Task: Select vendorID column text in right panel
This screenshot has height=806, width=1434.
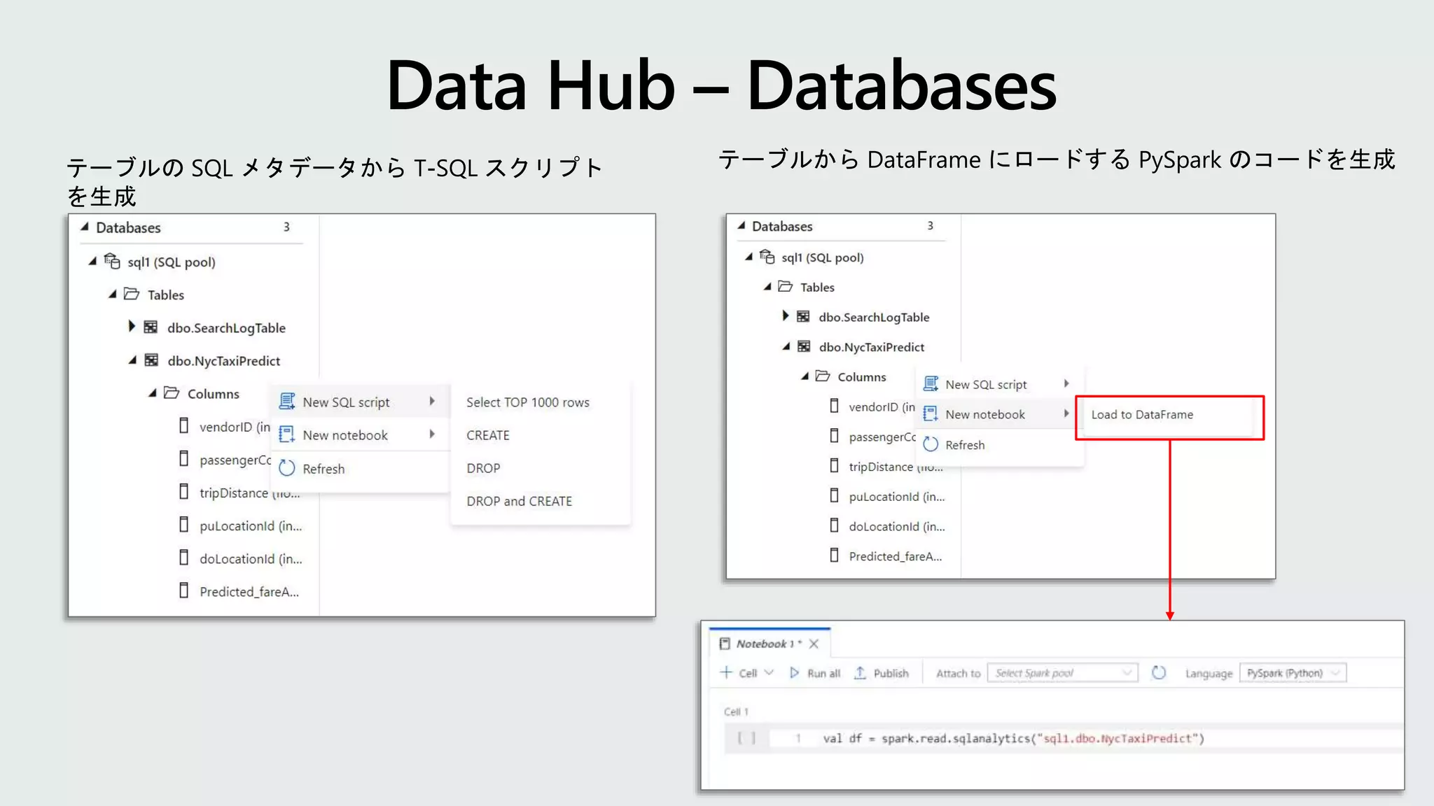Action: (882, 407)
